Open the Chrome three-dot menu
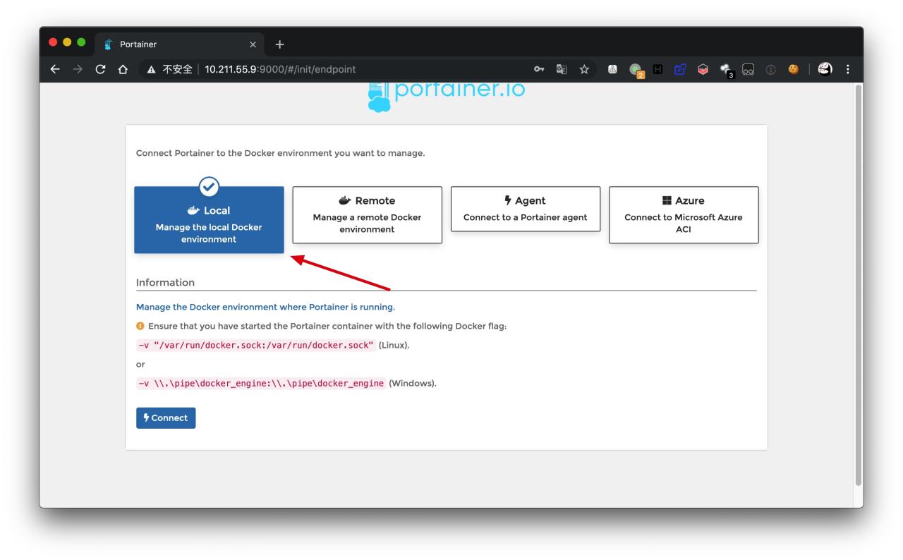The height and width of the screenshot is (560, 903). click(848, 69)
